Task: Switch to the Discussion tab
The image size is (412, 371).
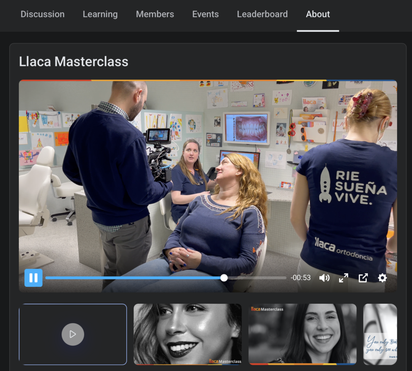Action: [43, 14]
